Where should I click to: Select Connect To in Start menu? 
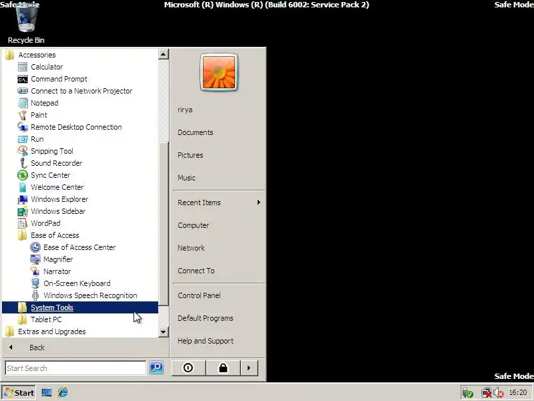coord(219,271)
